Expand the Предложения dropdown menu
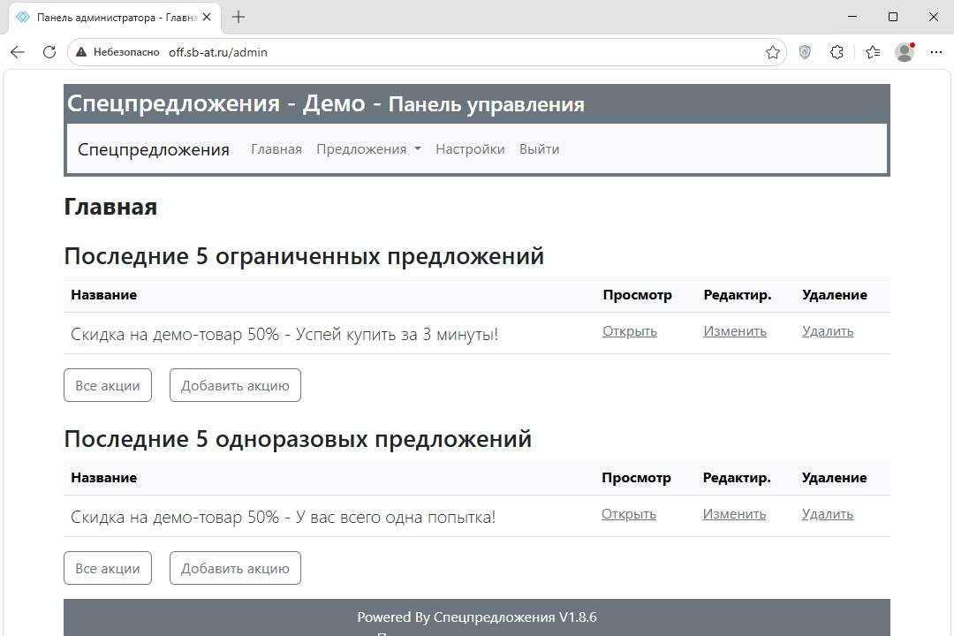954x636 pixels. tap(368, 149)
